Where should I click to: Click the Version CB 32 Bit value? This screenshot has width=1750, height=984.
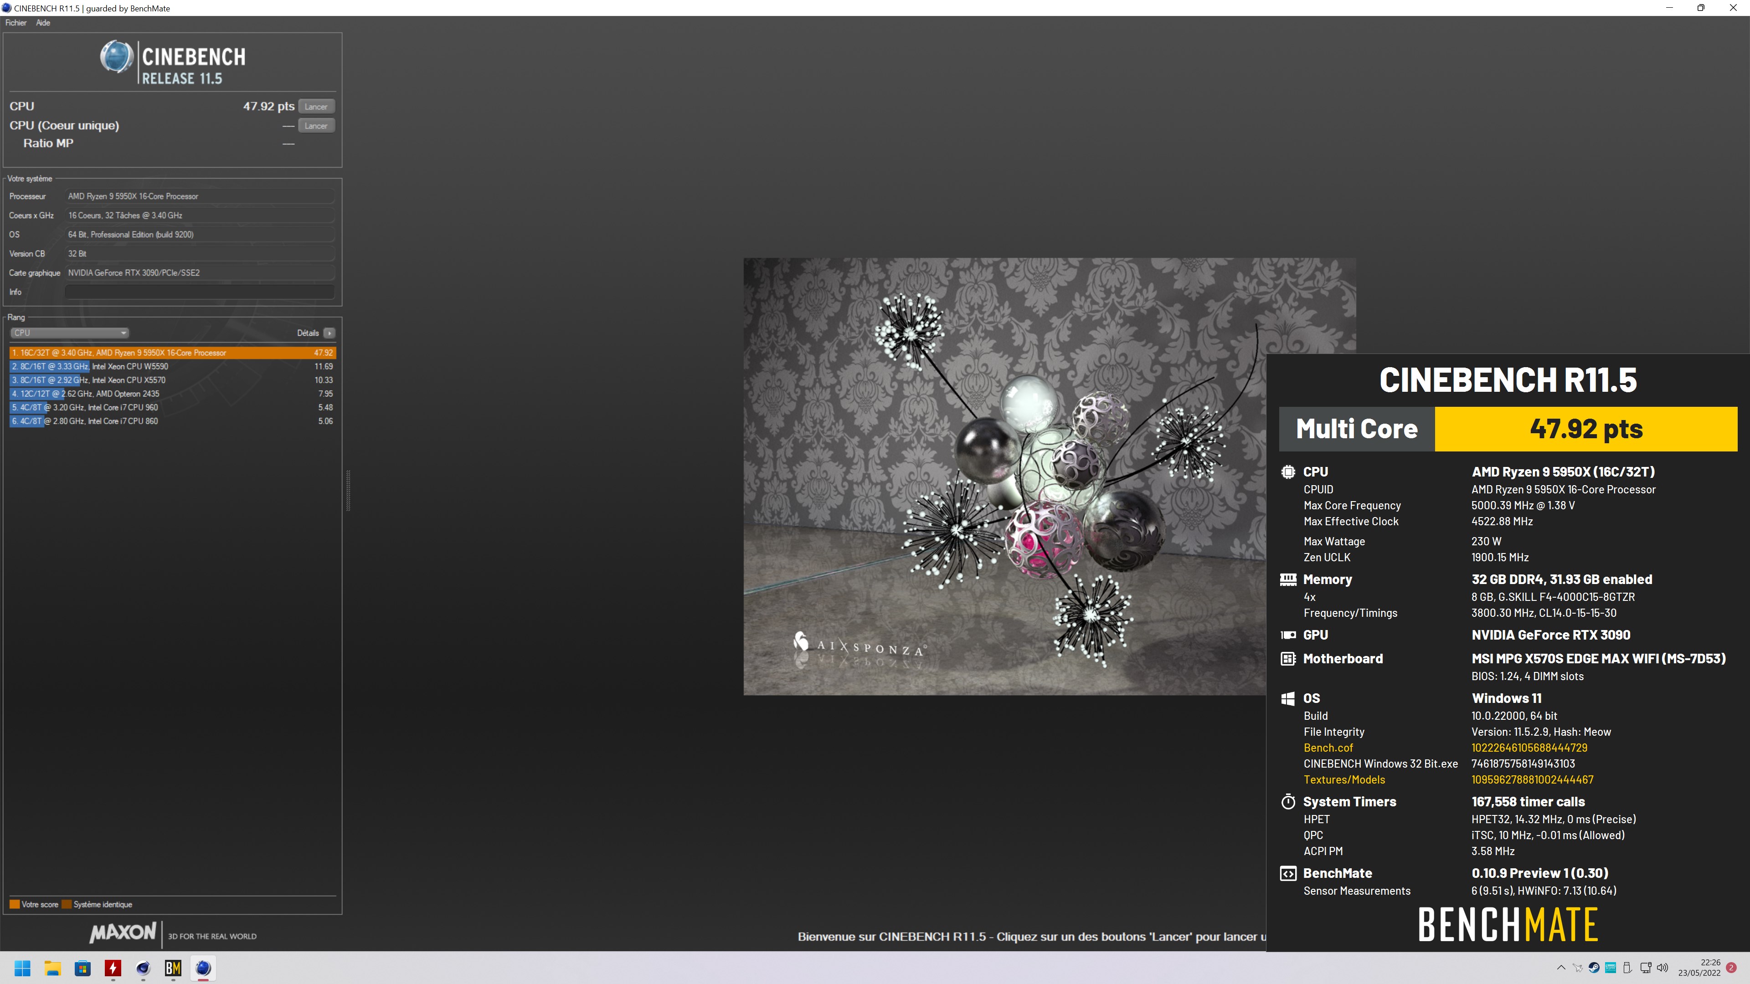click(x=200, y=253)
